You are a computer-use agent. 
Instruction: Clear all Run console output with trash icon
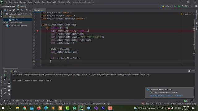pyautogui.click(x=9, y=94)
